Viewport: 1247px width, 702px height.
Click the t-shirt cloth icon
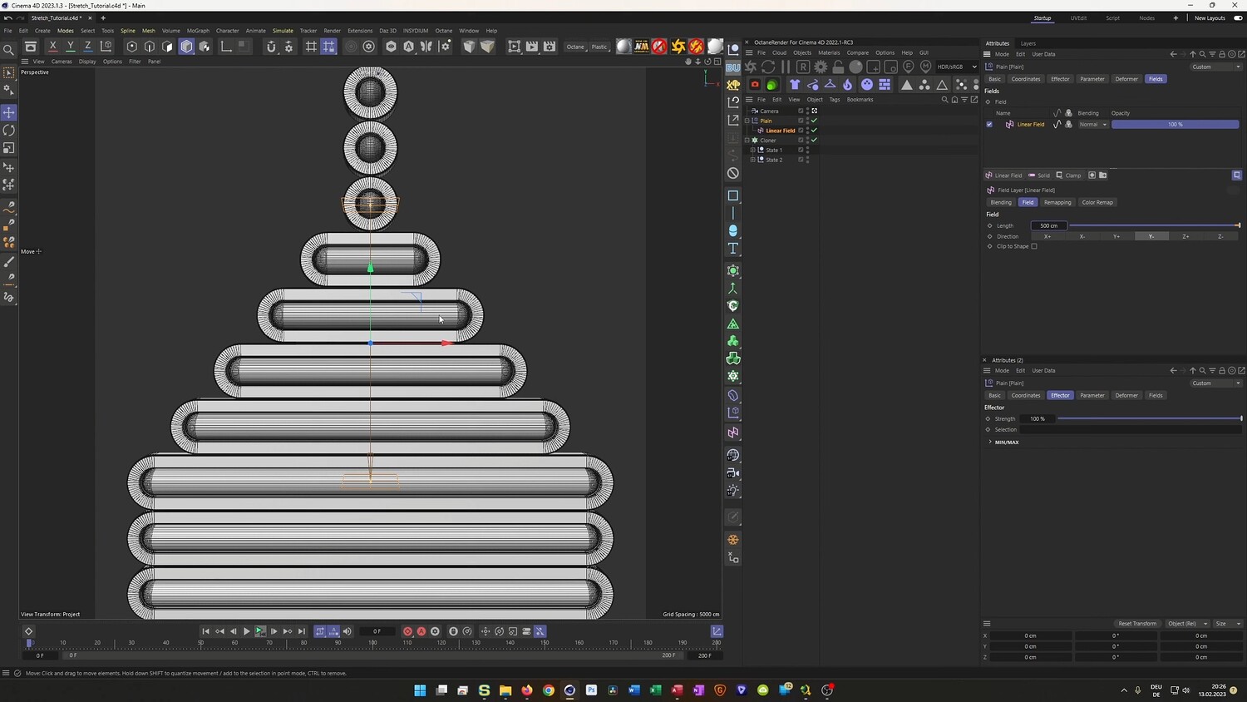(795, 84)
